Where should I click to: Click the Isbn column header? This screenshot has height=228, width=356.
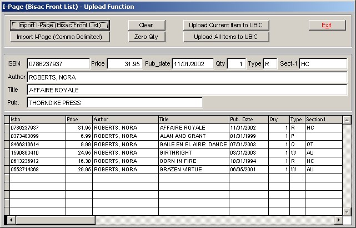click(x=38, y=120)
